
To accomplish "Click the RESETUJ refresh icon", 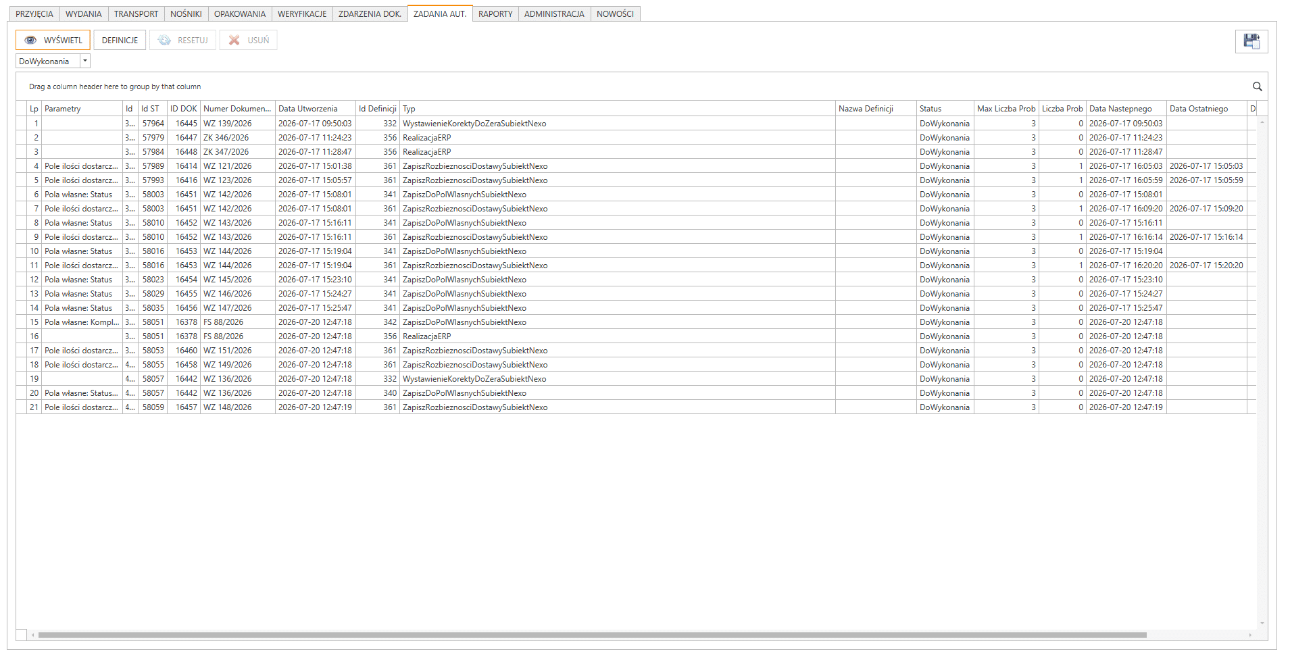I will coord(164,41).
